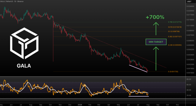Click the 0.017000 price axis label
The height and width of the screenshot is (106, 196).
pos(190,15)
